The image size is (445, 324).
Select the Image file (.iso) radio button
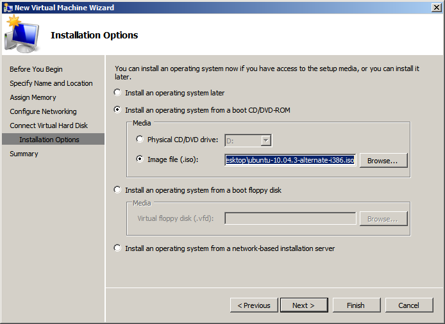click(x=140, y=159)
